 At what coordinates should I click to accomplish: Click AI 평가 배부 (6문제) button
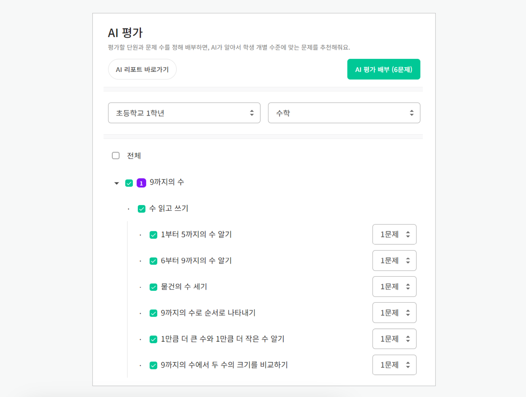(x=384, y=69)
